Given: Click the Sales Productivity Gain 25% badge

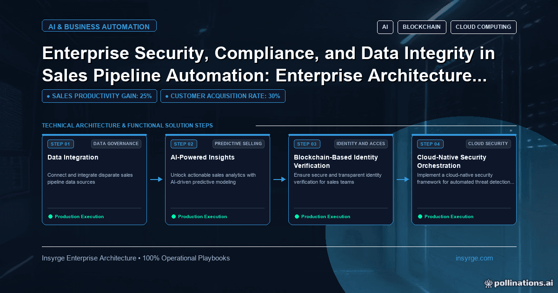Looking at the screenshot, I should pyautogui.click(x=100, y=96).
